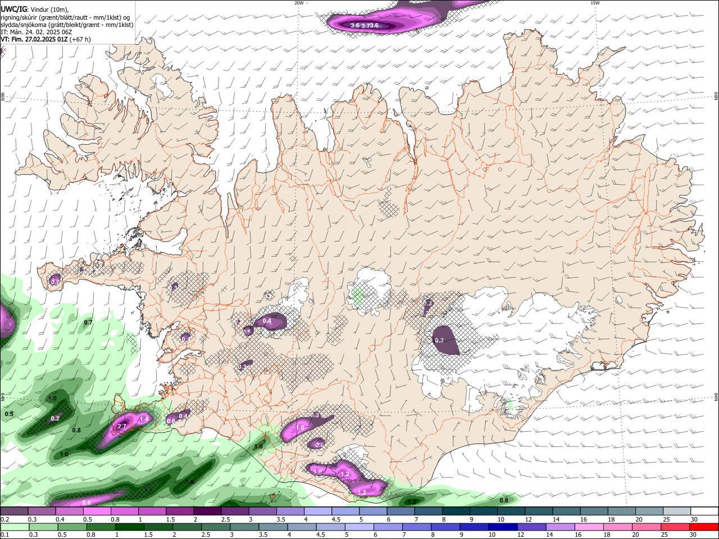Viewport: 719px width, 539px height.
Task: Click the '(+67 h)' forecast offset text
Action: pos(81,39)
